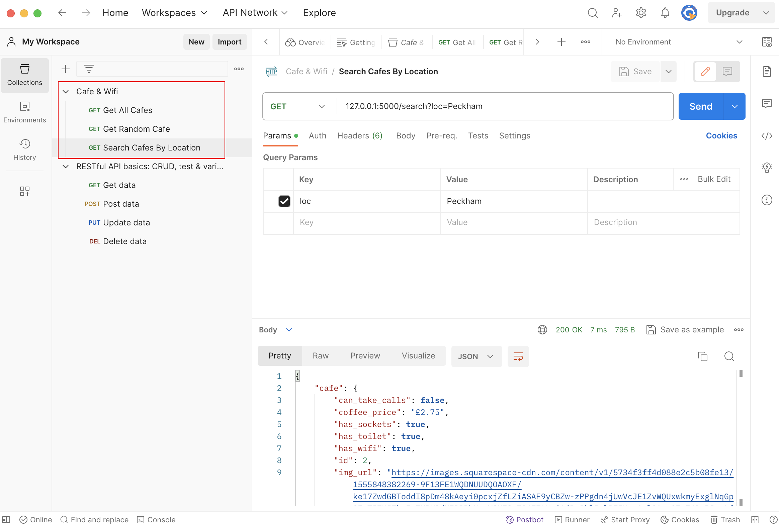Viewport: 779px width, 525px height.
Task: Uncheck the loc query parameter
Action: [x=284, y=201]
